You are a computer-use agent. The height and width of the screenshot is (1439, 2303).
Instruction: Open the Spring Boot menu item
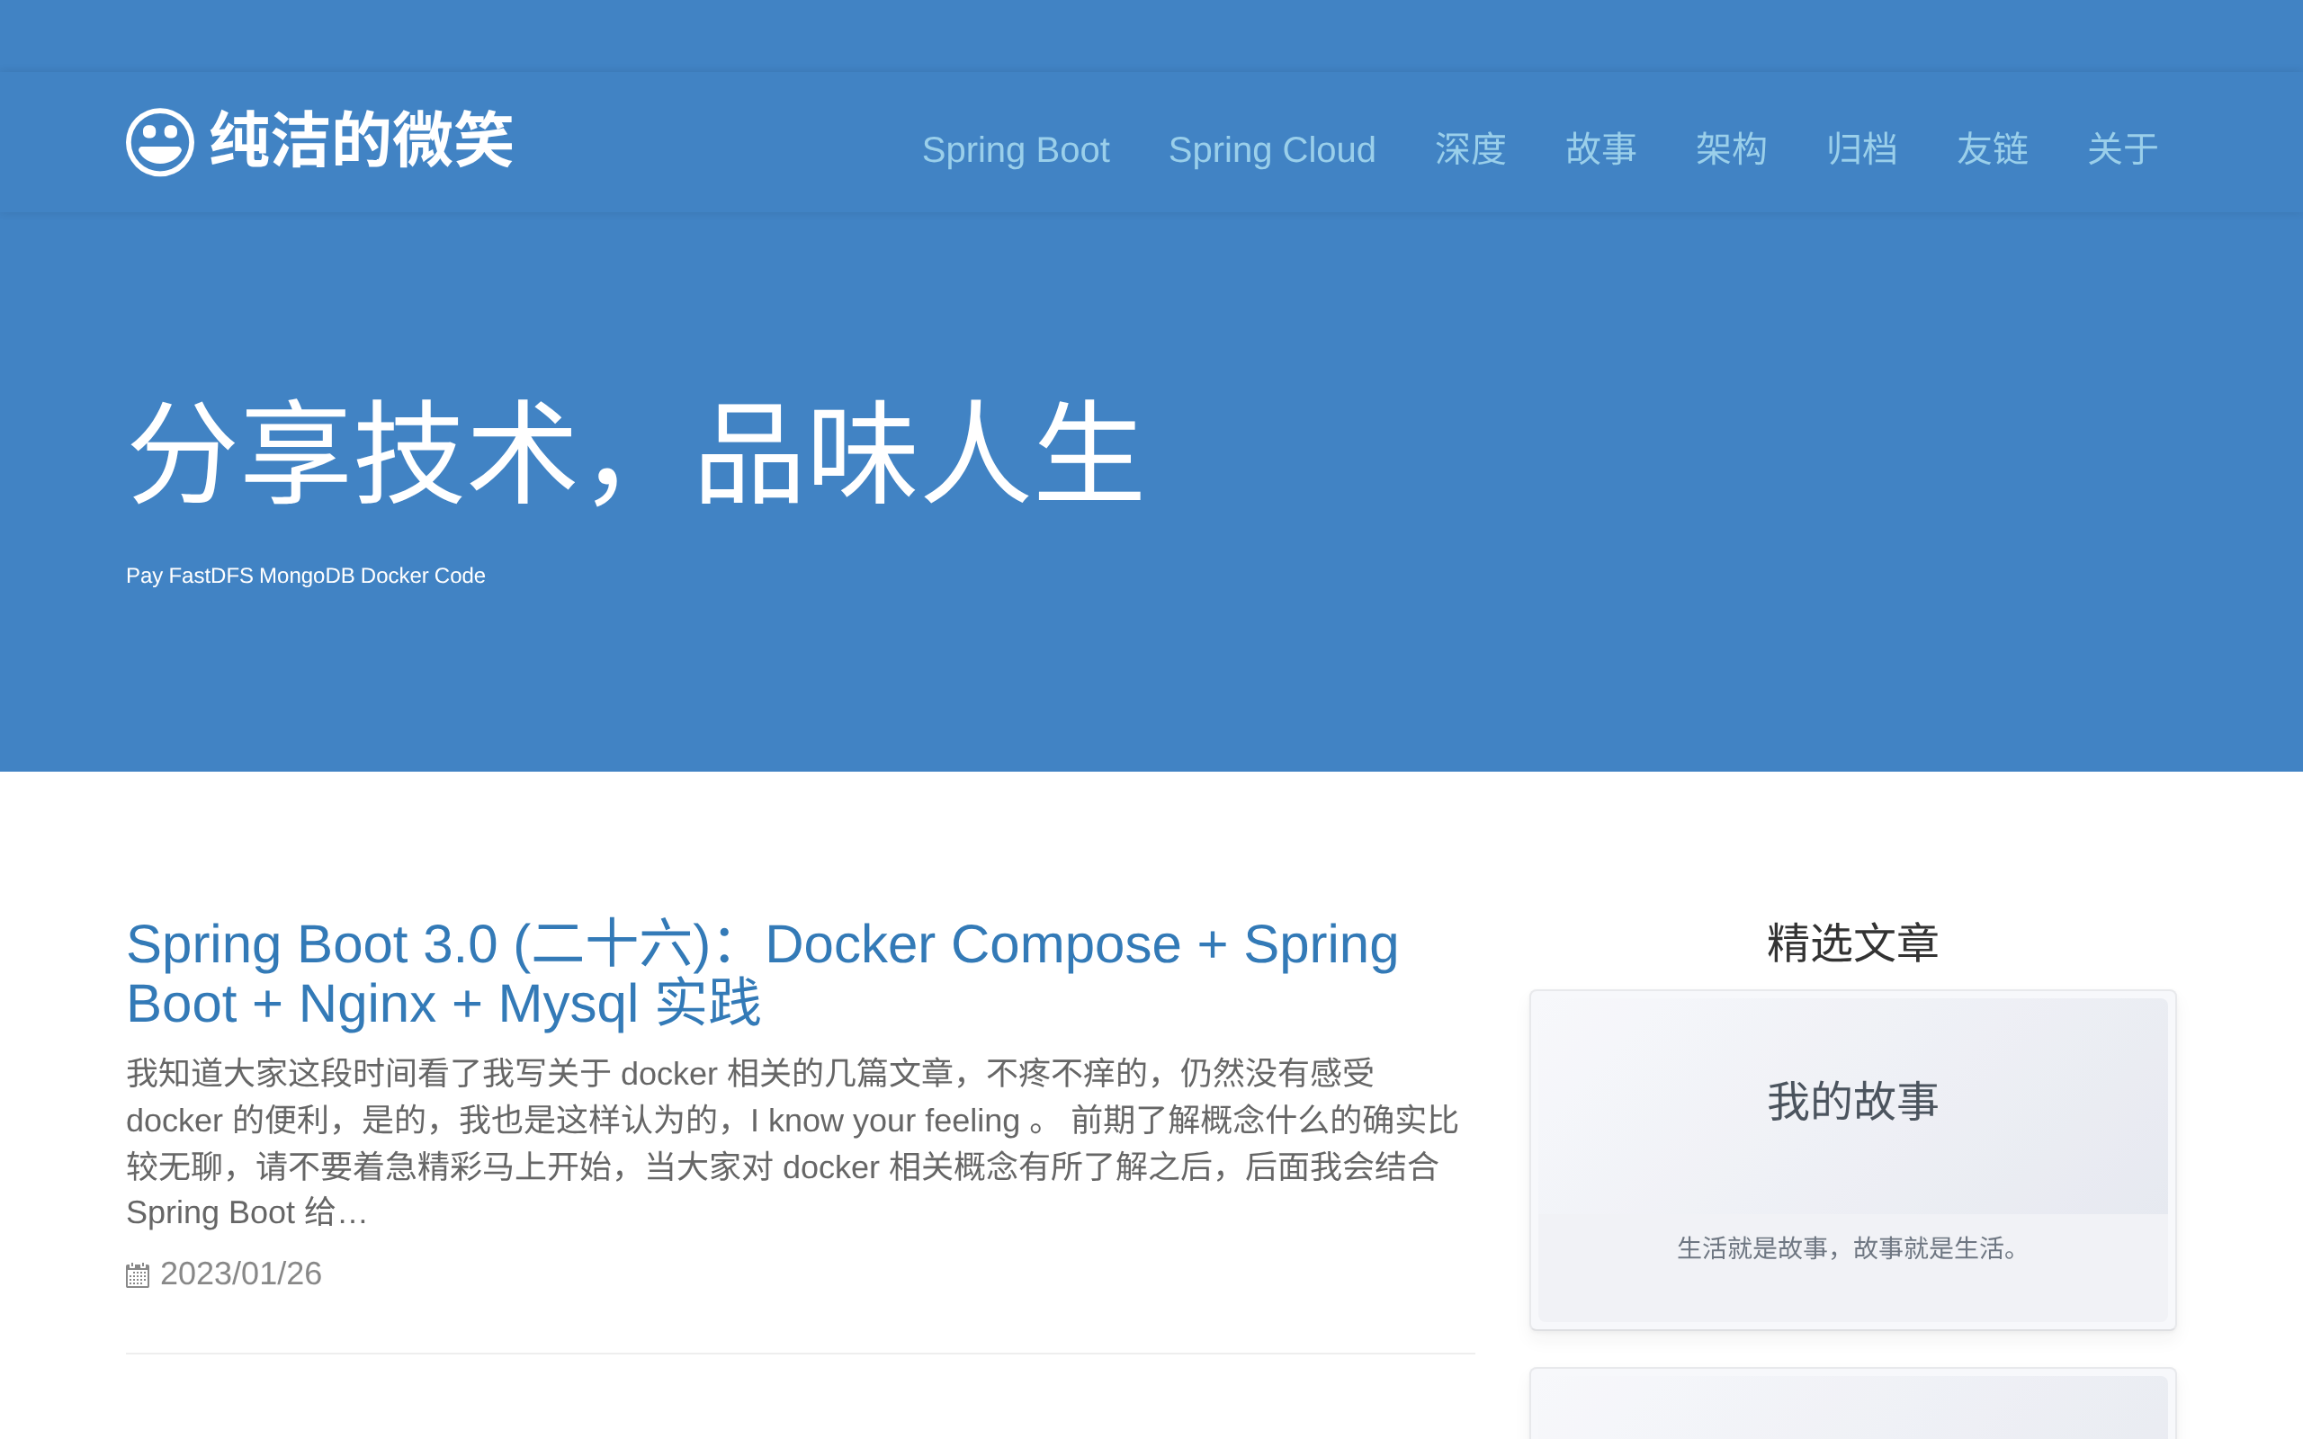(x=1016, y=149)
